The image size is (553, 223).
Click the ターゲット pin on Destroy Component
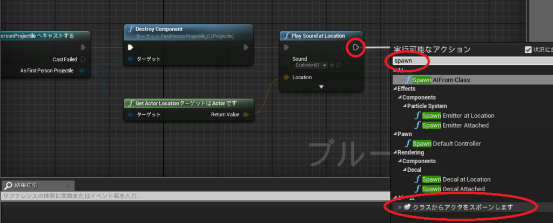[x=131, y=59]
